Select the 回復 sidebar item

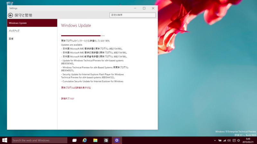[x=32, y=39]
